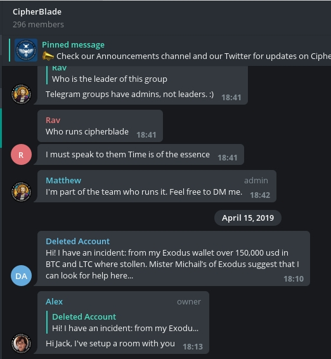Open the quoted Deleted Account reply in Alex's message
The height and width of the screenshot is (359, 331).
124,322
